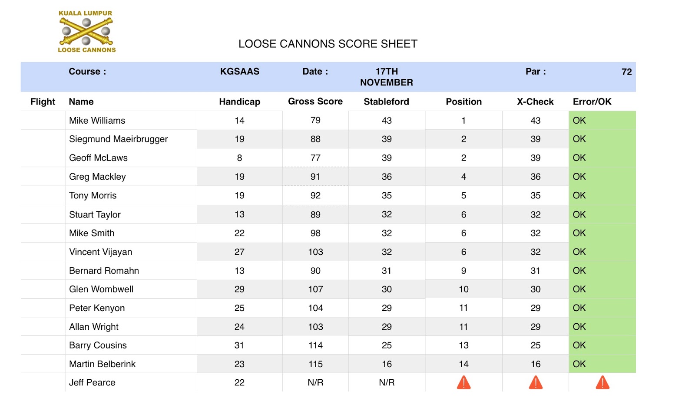The width and height of the screenshot is (695, 414).
Task: Click the warning icon in Jeff Pearce's Error/OK cell
Action: [x=602, y=382]
